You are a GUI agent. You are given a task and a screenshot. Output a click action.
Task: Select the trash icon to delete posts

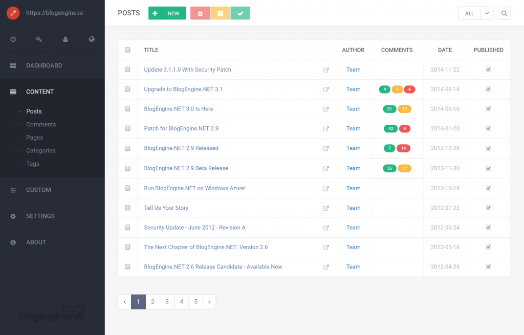[200, 13]
